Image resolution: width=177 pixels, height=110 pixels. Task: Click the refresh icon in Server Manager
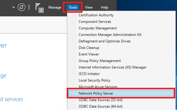[x=22, y=7]
